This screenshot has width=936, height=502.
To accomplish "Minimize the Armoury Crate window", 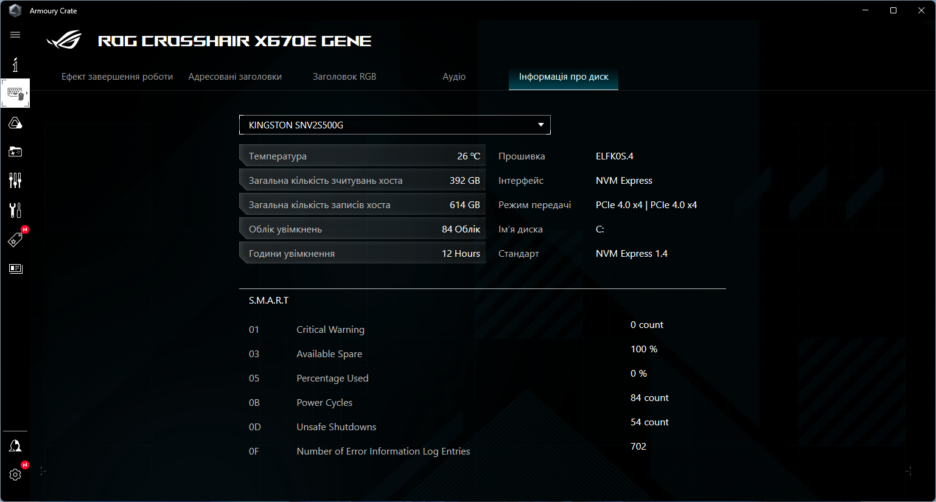I will tap(865, 10).
